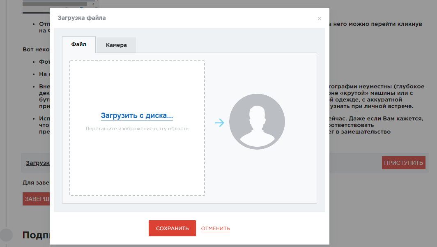Click the Перетащите изображение в эту область hint
The width and height of the screenshot is (437, 247).
tap(137, 129)
